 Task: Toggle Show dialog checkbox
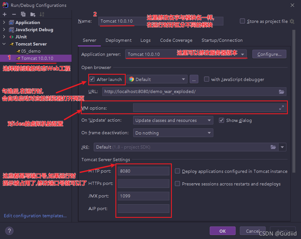221,120
